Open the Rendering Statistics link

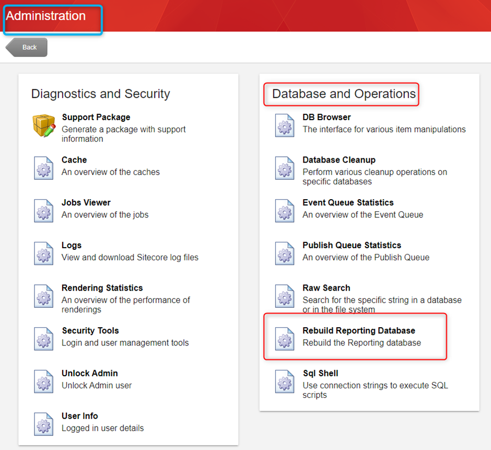click(x=102, y=287)
